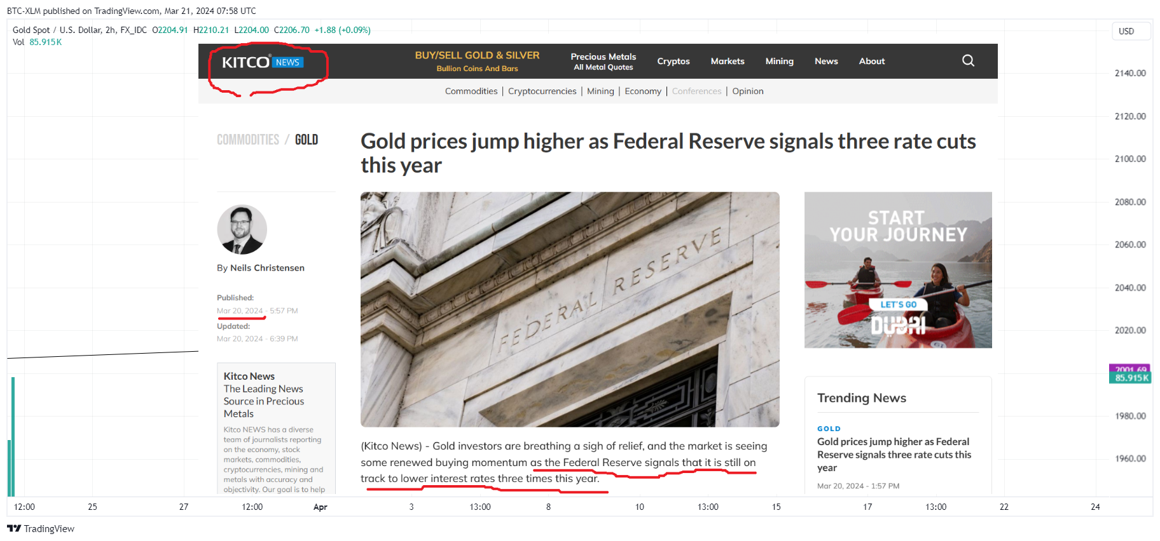Click published date Mar 20, 2024 5:57 PM
The width and height of the screenshot is (1160, 541).
[258, 311]
